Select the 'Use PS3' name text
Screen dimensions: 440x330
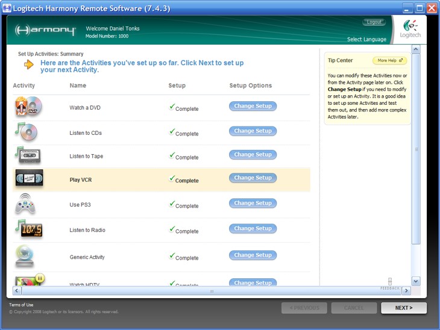click(80, 205)
